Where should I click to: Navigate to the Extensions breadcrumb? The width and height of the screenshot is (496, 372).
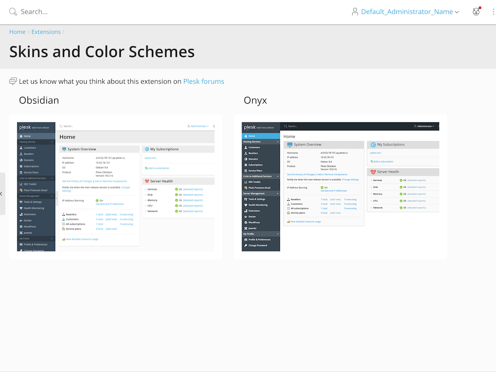click(x=46, y=32)
